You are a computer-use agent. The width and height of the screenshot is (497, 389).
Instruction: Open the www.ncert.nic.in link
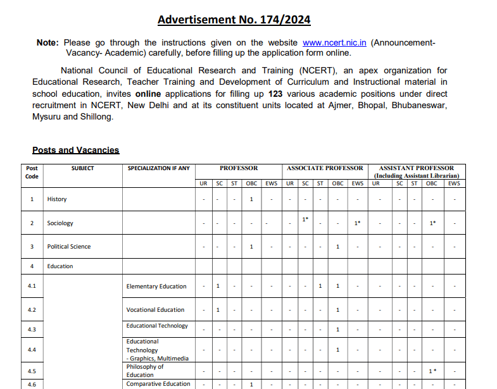[334, 43]
